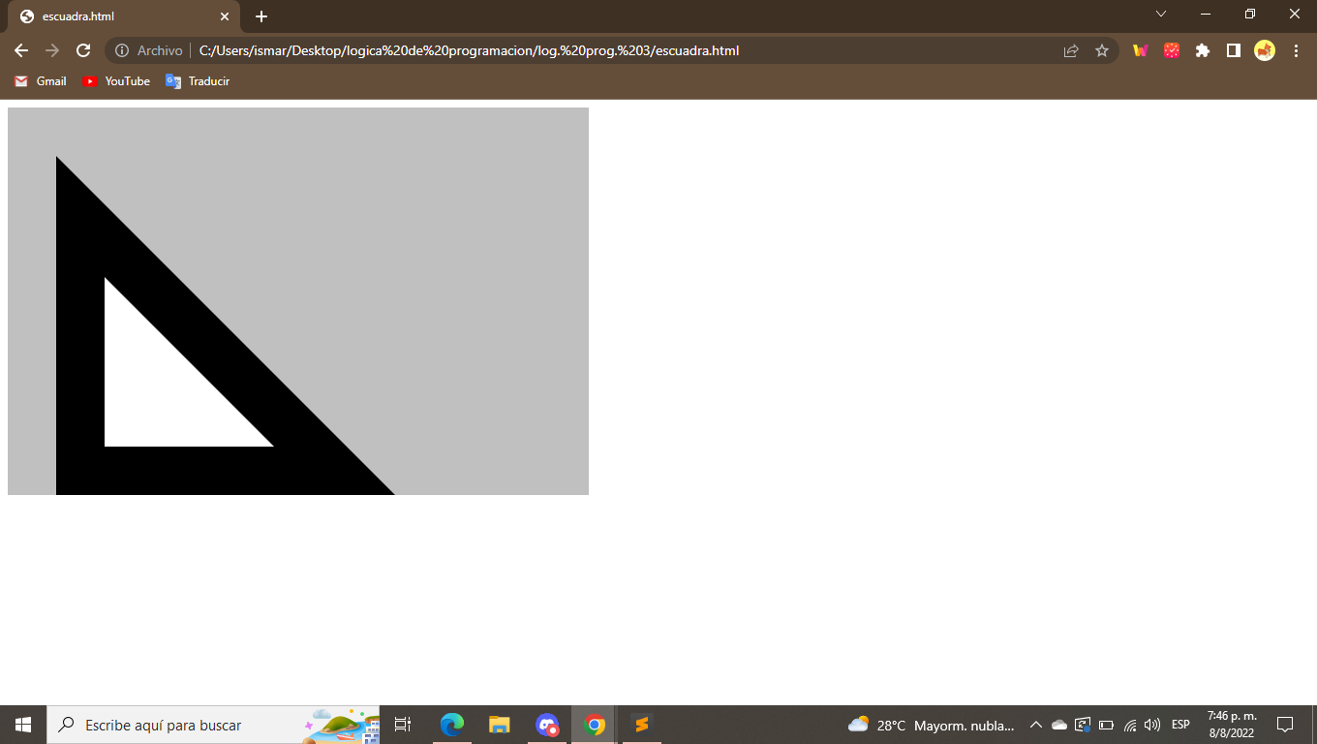Open the Chrome profile avatar

(x=1265, y=50)
